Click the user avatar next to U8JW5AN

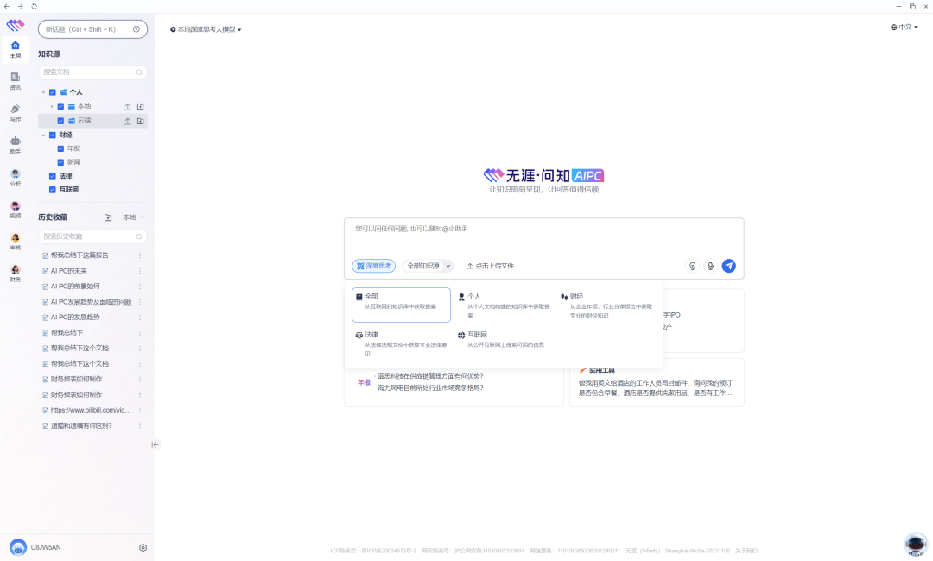click(18, 546)
